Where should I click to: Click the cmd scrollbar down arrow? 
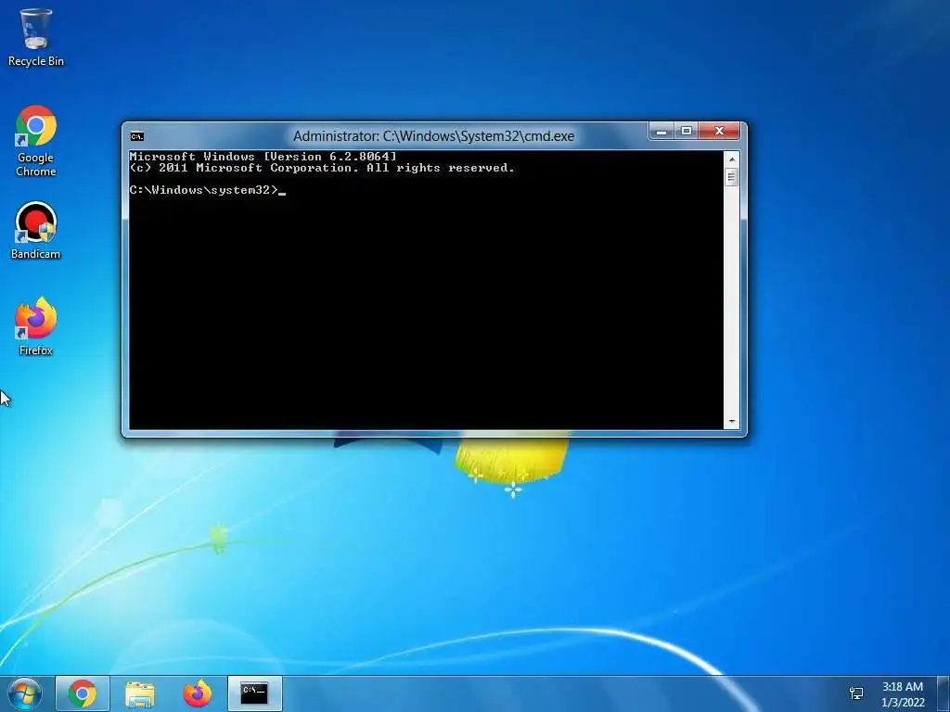[x=732, y=422]
